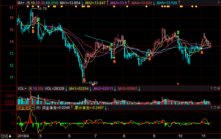
Task: Click the B buy marker below the 16.79 peak
Action: tap(33, 31)
